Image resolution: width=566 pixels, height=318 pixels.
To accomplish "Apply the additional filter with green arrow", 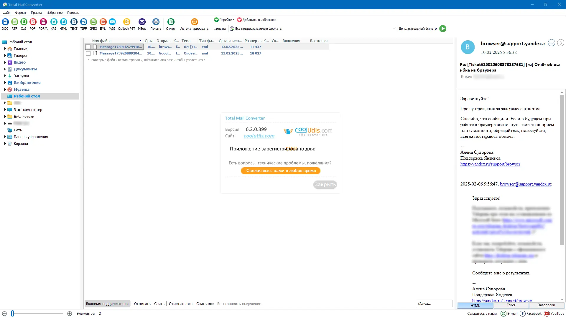I will [x=442, y=29].
